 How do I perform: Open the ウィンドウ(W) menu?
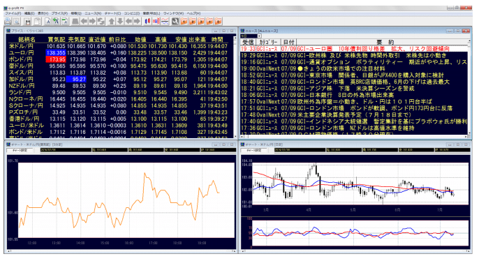point(173,13)
